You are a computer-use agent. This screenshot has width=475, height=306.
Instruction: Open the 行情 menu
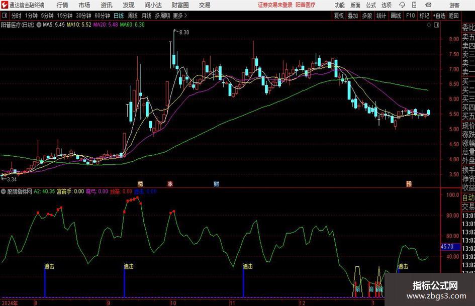pos(62,5)
